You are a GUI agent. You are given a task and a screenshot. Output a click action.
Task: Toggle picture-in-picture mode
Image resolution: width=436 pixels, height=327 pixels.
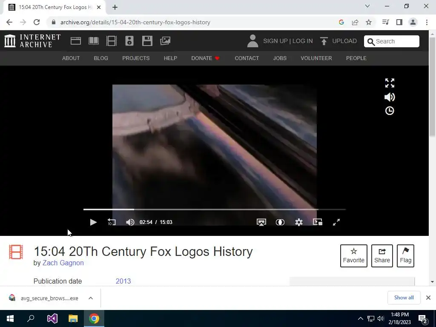pos(318,222)
